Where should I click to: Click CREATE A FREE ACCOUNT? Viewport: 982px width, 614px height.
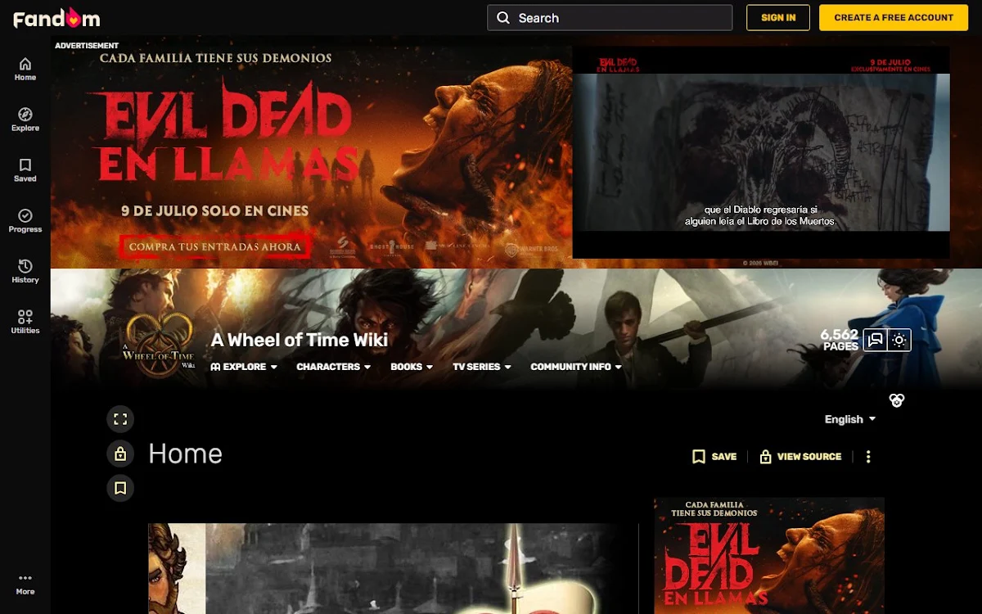pyautogui.click(x=894, y=18)
